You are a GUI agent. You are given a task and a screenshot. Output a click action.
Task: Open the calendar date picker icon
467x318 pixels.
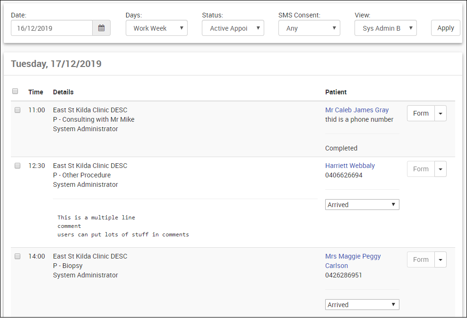pos(101,28)
